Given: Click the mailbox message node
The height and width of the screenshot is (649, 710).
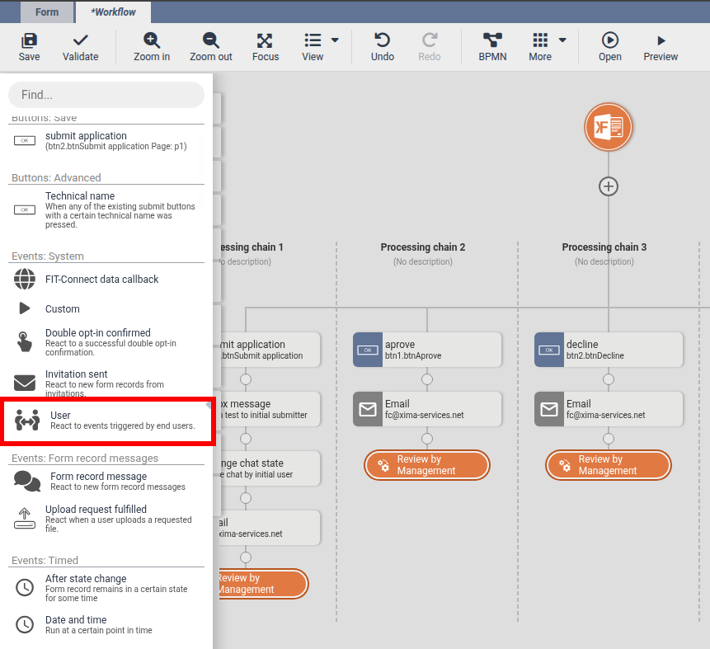Looking at the screenshot, I should tap(270, 409).
